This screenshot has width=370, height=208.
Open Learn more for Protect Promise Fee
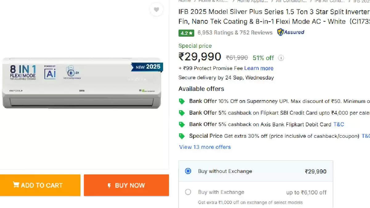(x=259, y=68)
